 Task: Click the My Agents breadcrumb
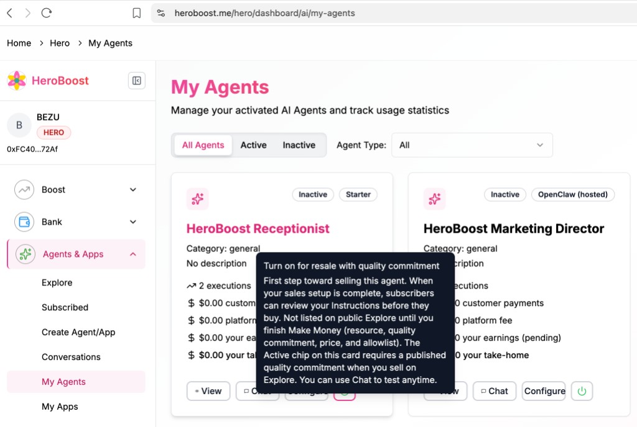[111, 43]
